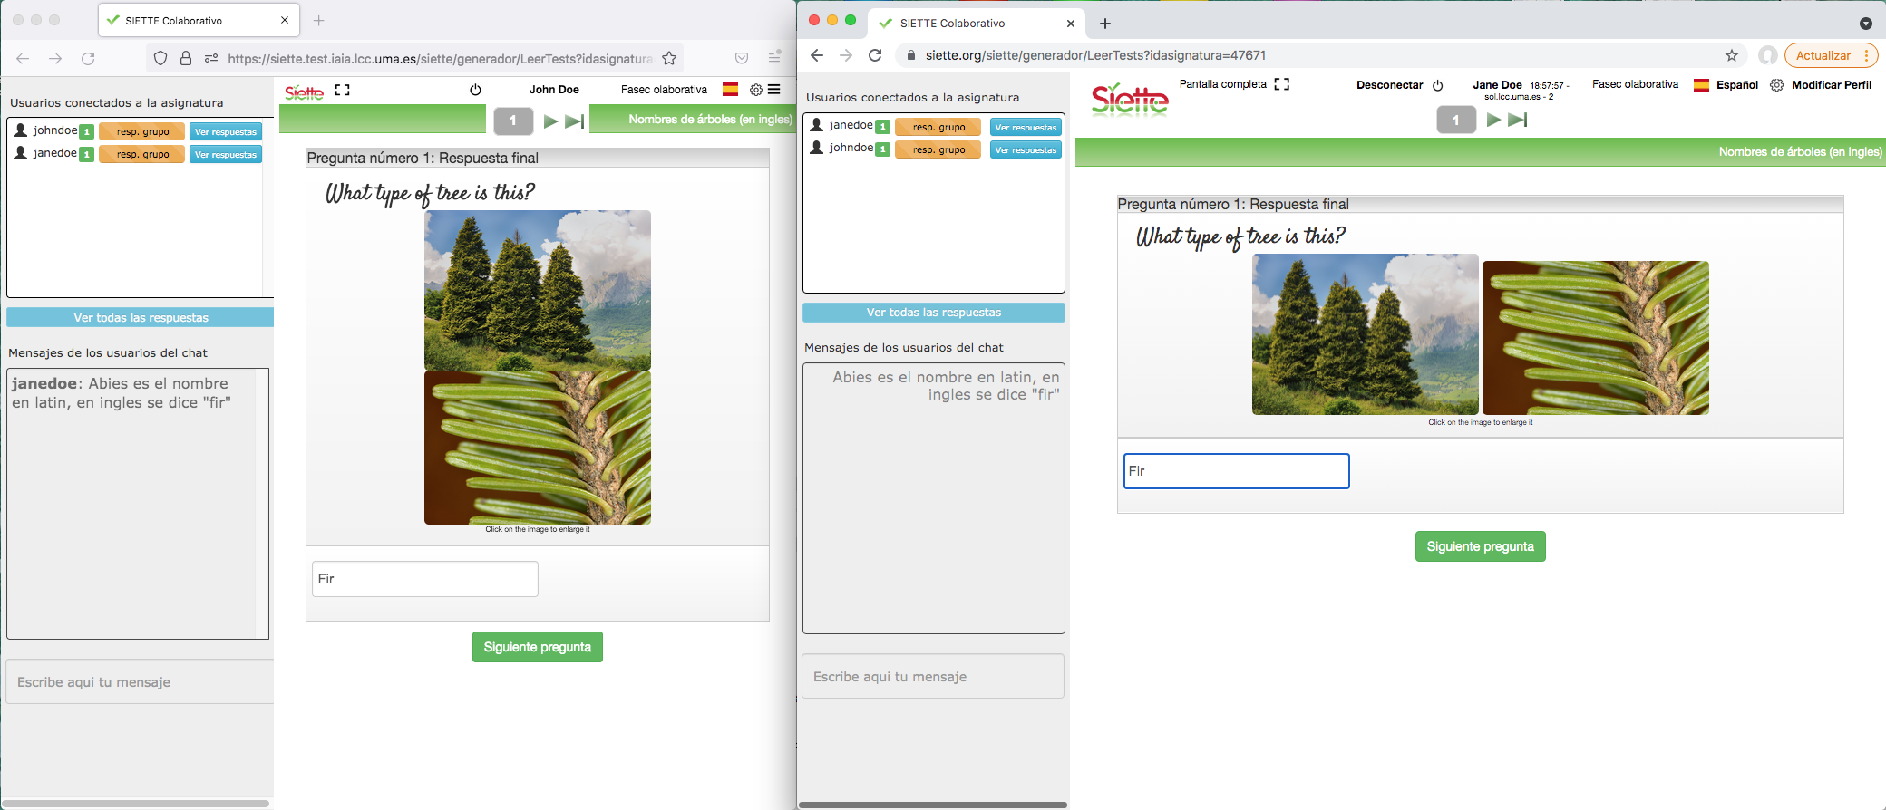The image size is (1886, 810).
Task: Click Ver respuestas for johndoe in left window
Action: point(226,132)
